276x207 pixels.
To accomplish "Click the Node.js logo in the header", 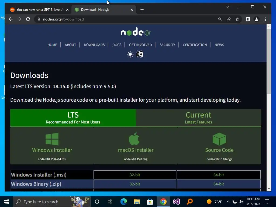I will (135, 32).
